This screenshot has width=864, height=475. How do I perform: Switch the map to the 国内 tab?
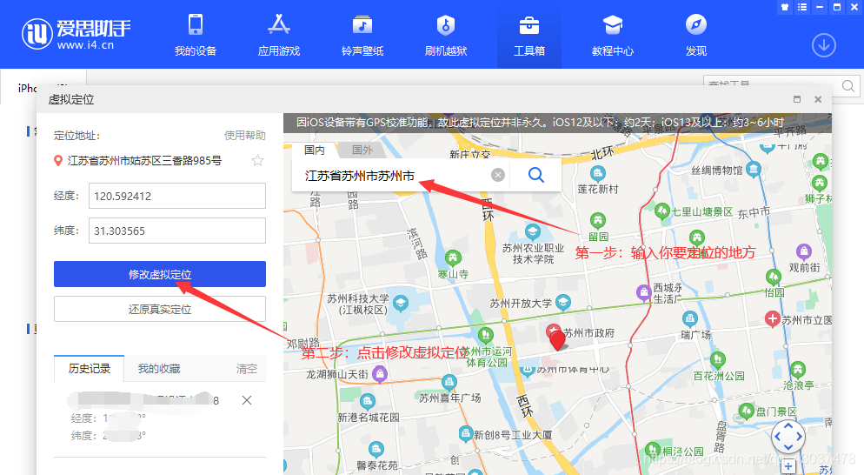(314, 150)
